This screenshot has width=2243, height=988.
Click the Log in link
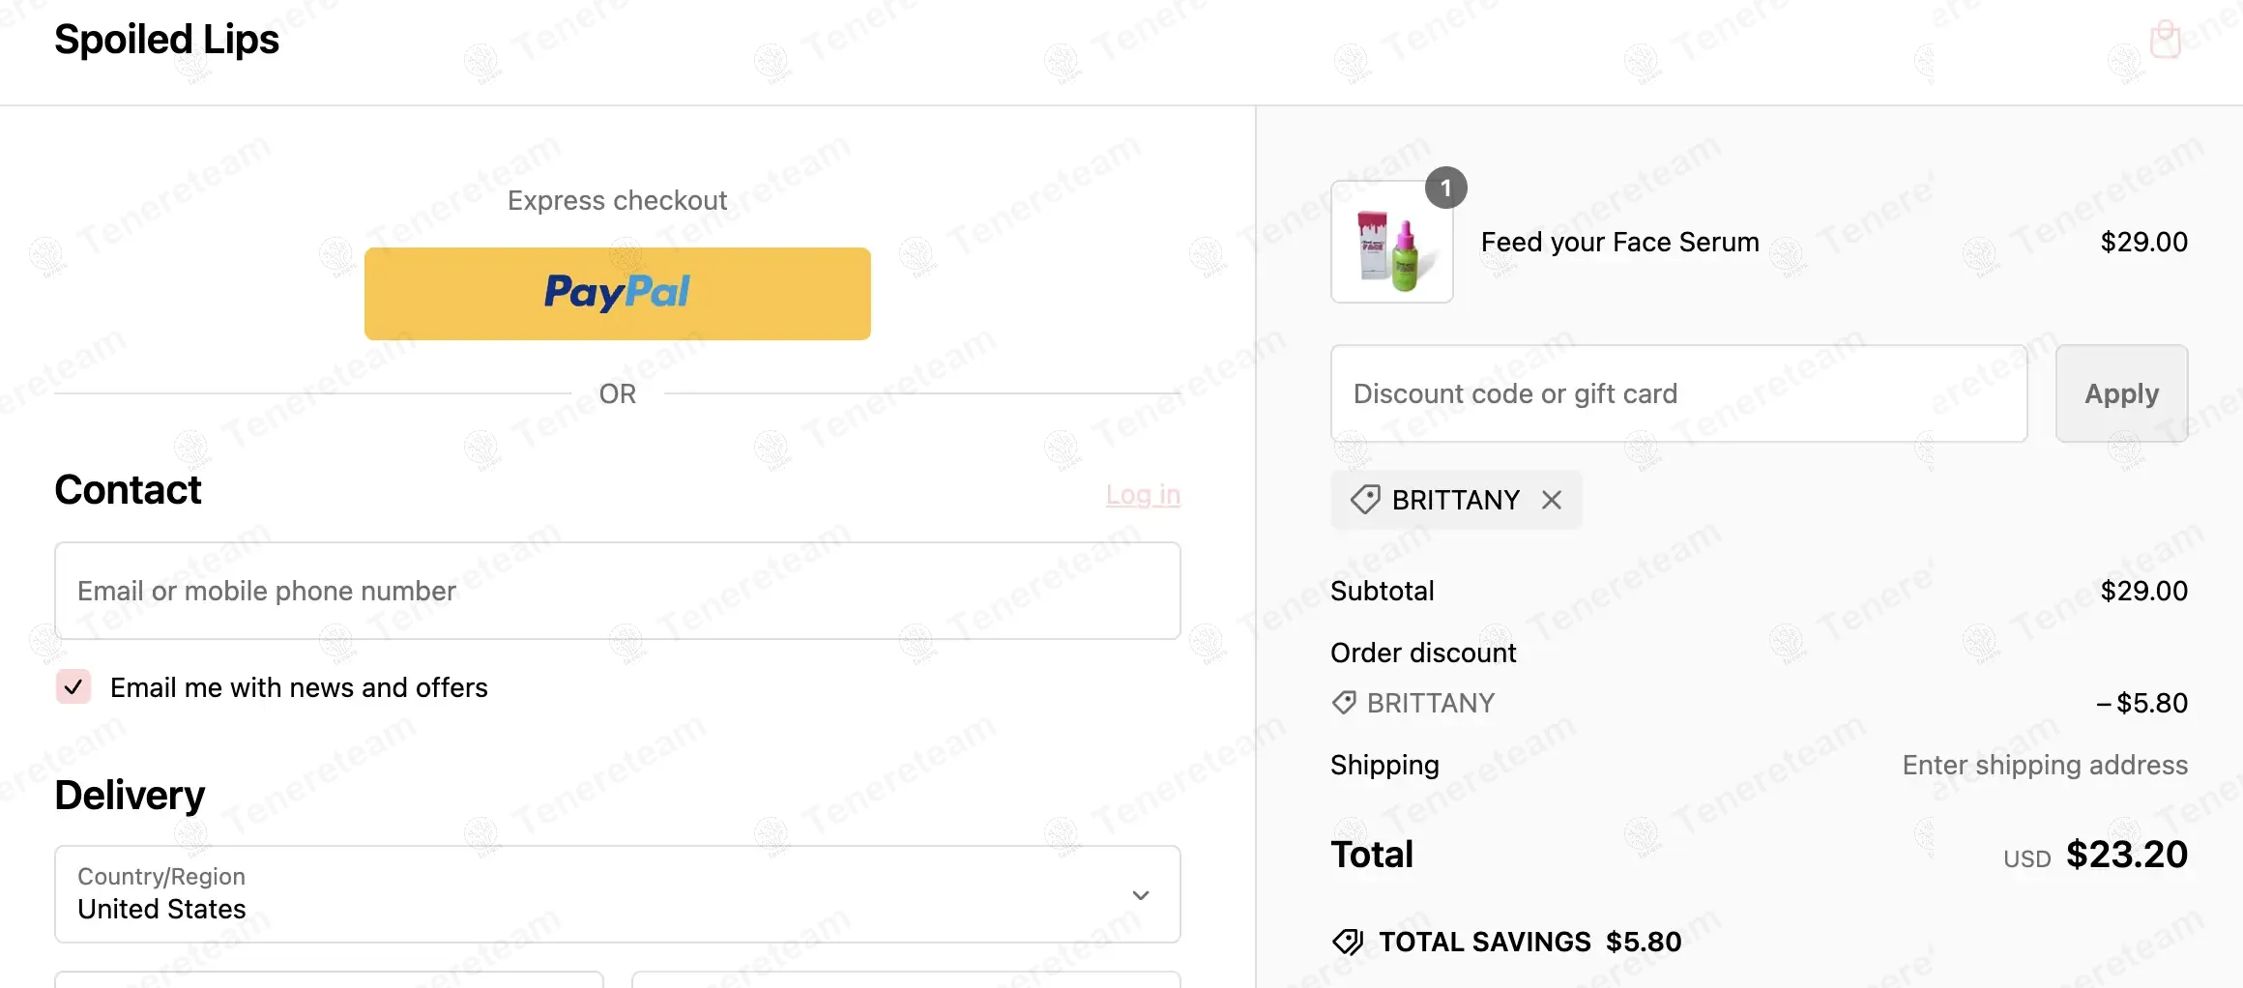[x=1143, y=495]
